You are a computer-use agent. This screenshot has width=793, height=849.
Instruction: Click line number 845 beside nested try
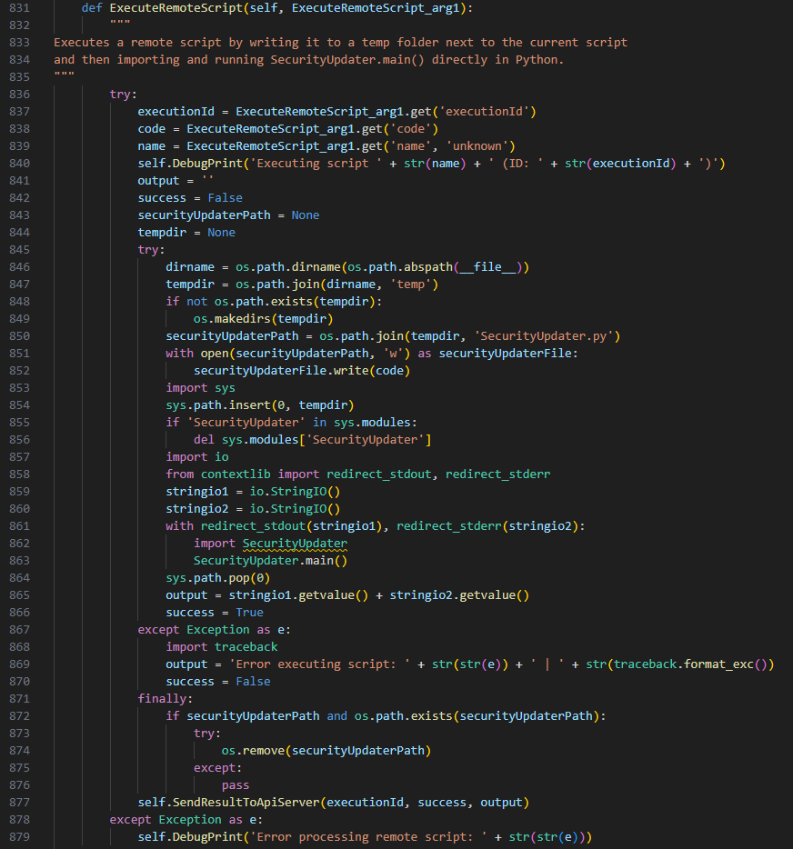(x=20, y=250)
